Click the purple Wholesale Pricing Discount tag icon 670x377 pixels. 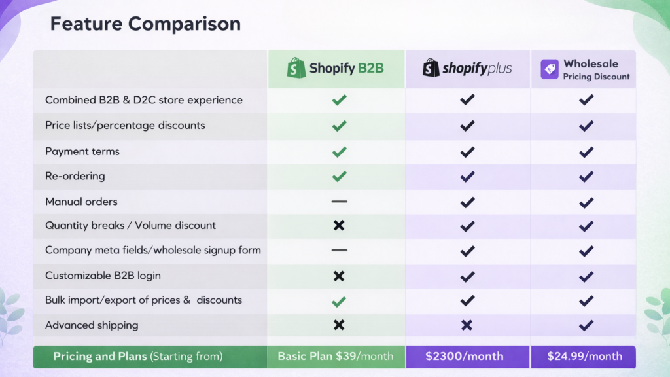[x=550, y=69]
